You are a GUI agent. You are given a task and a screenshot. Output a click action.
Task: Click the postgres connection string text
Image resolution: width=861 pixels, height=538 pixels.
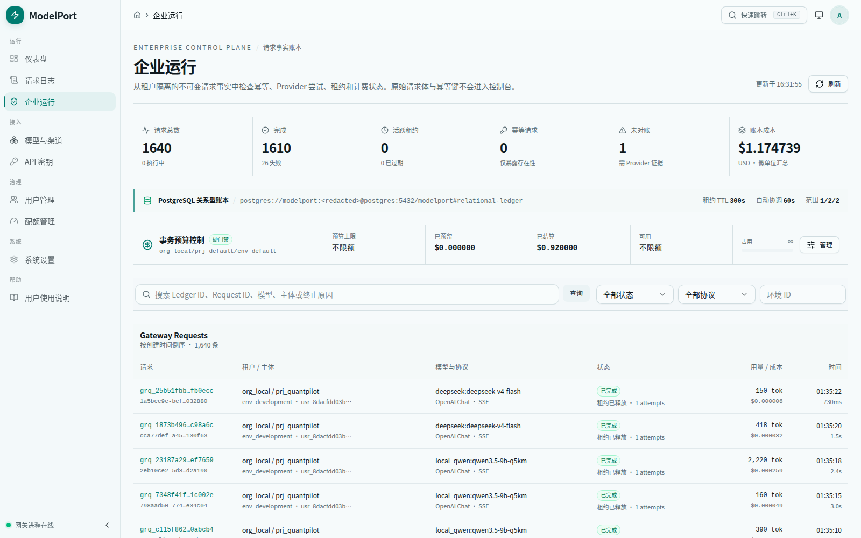(x=381, y=201)
